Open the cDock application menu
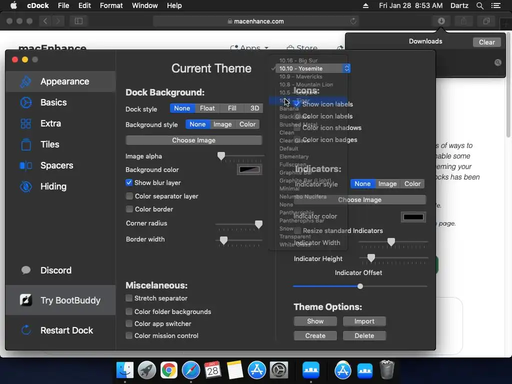The height and width of the screenshot is (384, 512). (38, 5)
